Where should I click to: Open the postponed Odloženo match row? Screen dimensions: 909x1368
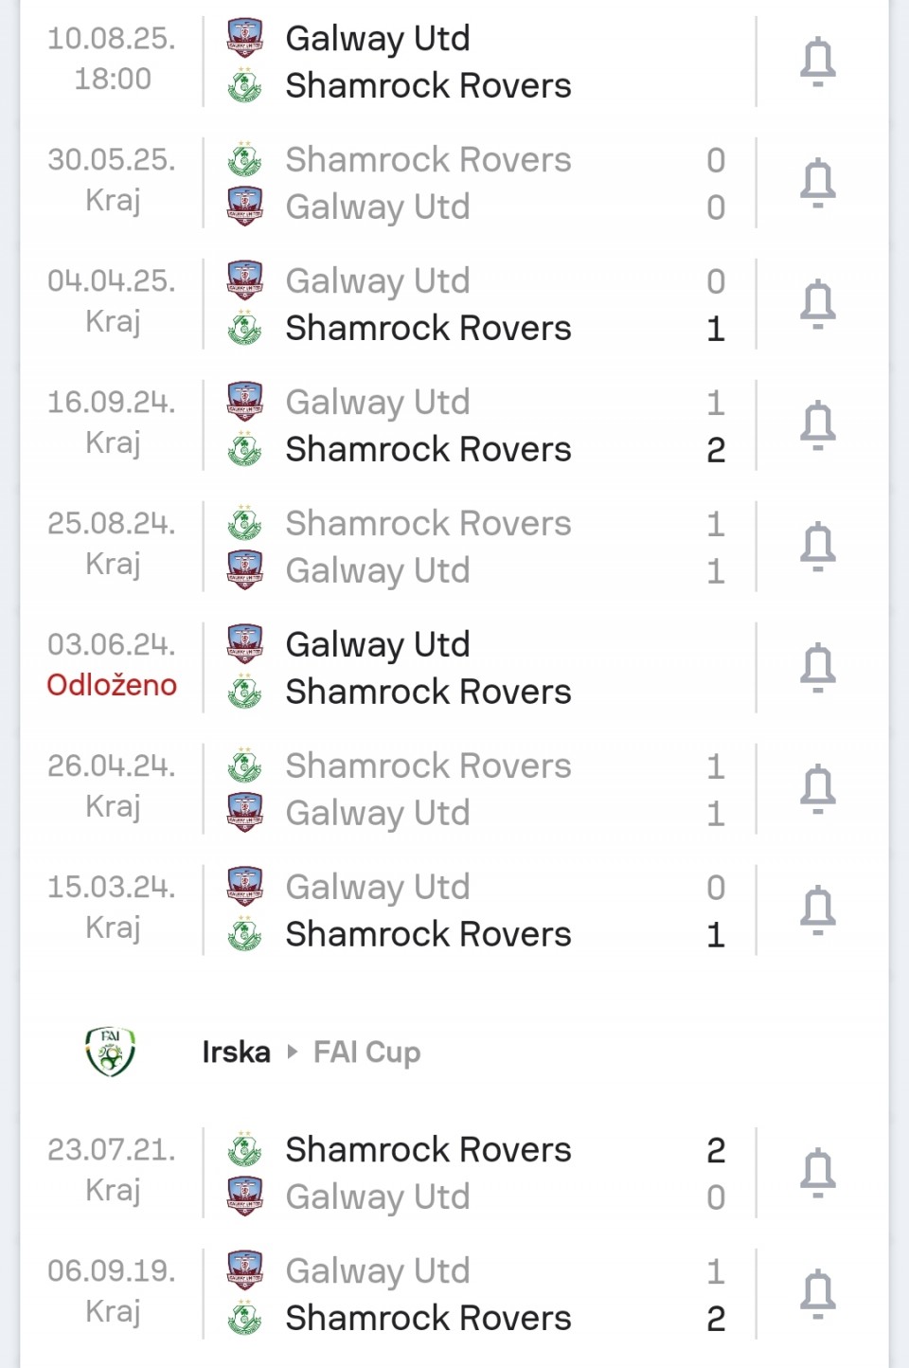click(454, 669)
